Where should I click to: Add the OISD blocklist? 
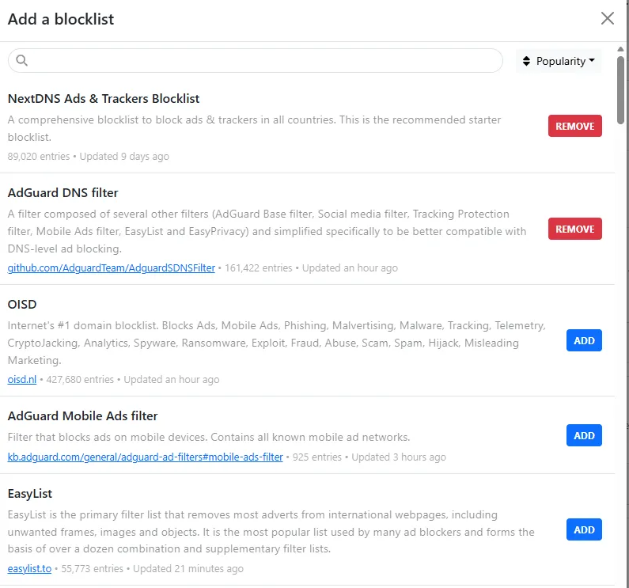point(584,340)
